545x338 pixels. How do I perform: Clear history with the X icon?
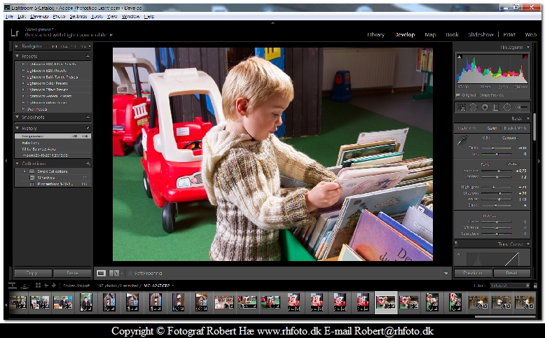(x=88, y=128)
